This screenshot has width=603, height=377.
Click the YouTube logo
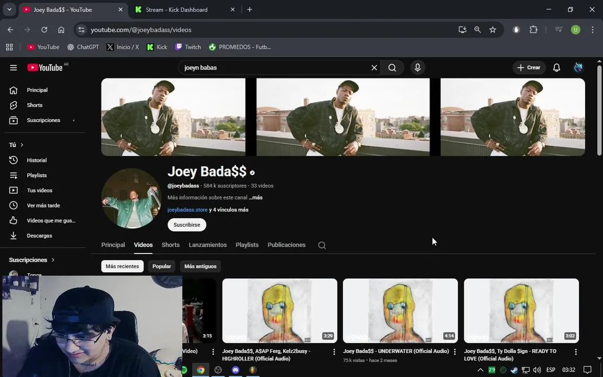(x=45, y=68)
